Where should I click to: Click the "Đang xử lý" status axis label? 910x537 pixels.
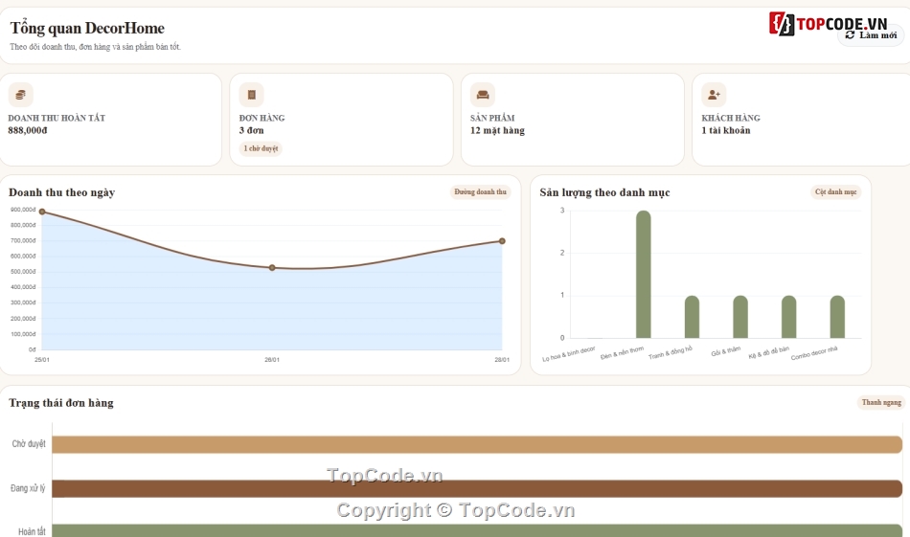tap(28, 488)
